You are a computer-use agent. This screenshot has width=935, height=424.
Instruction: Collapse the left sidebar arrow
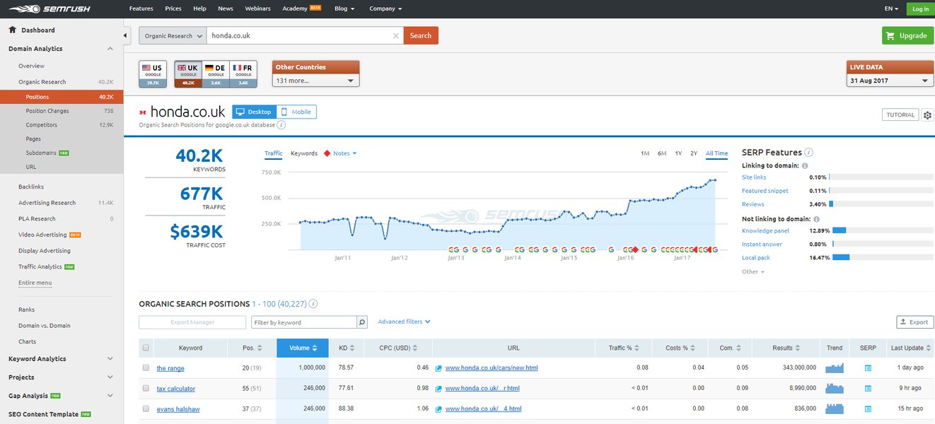pos(126,35)
